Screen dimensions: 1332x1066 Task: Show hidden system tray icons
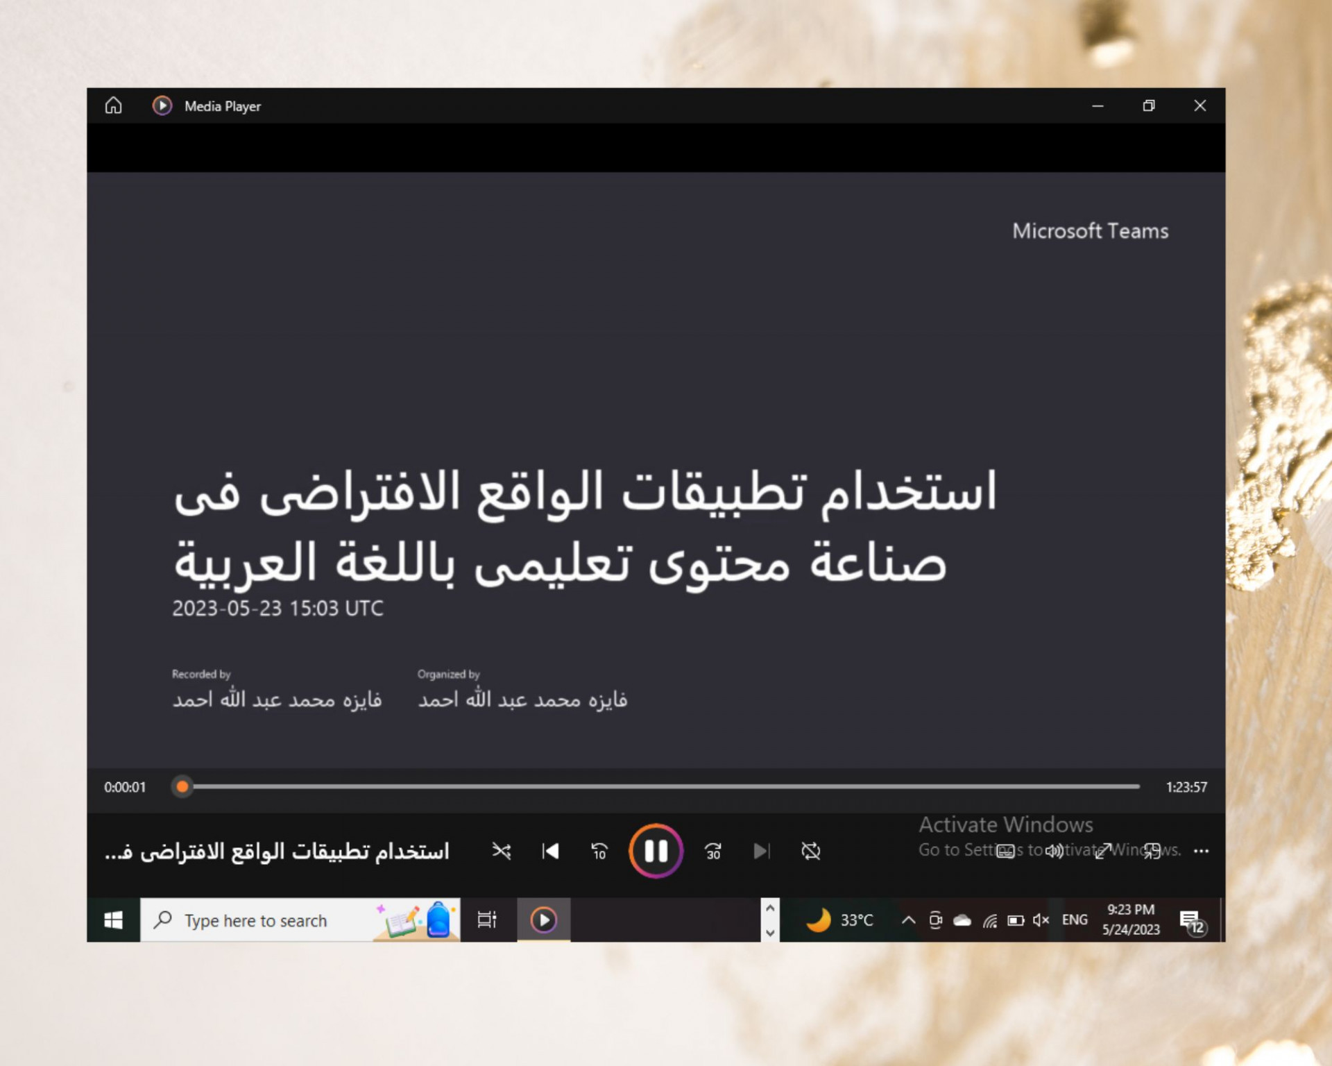[908, 920]
